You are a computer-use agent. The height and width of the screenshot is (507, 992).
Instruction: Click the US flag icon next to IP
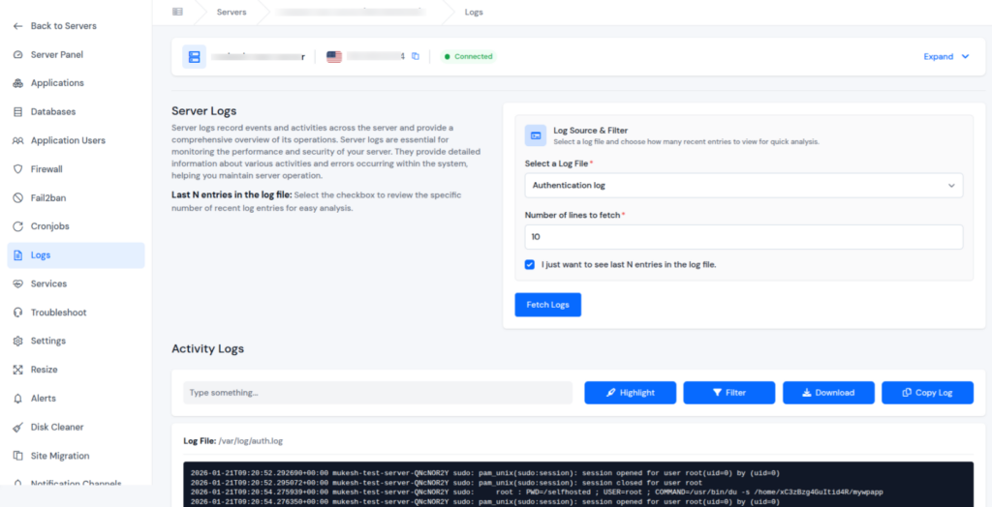pos(334,57)
